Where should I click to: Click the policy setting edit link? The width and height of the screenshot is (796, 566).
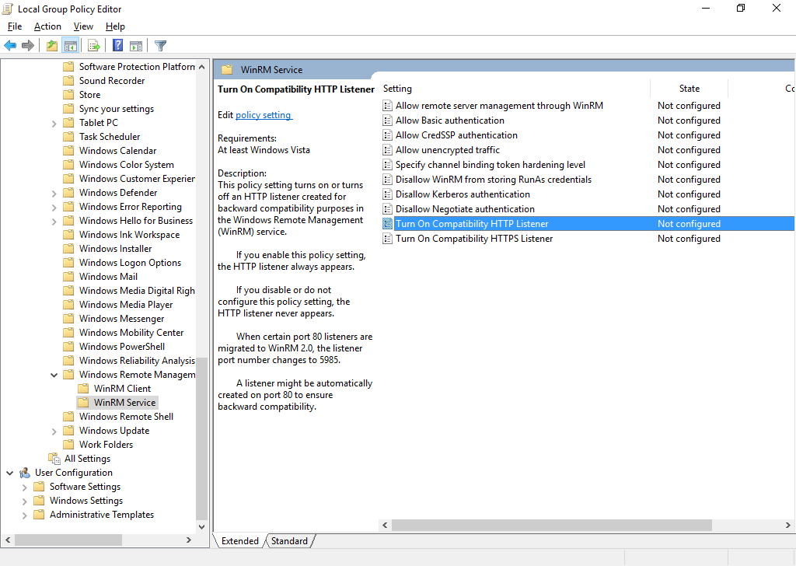click(264, 115)
